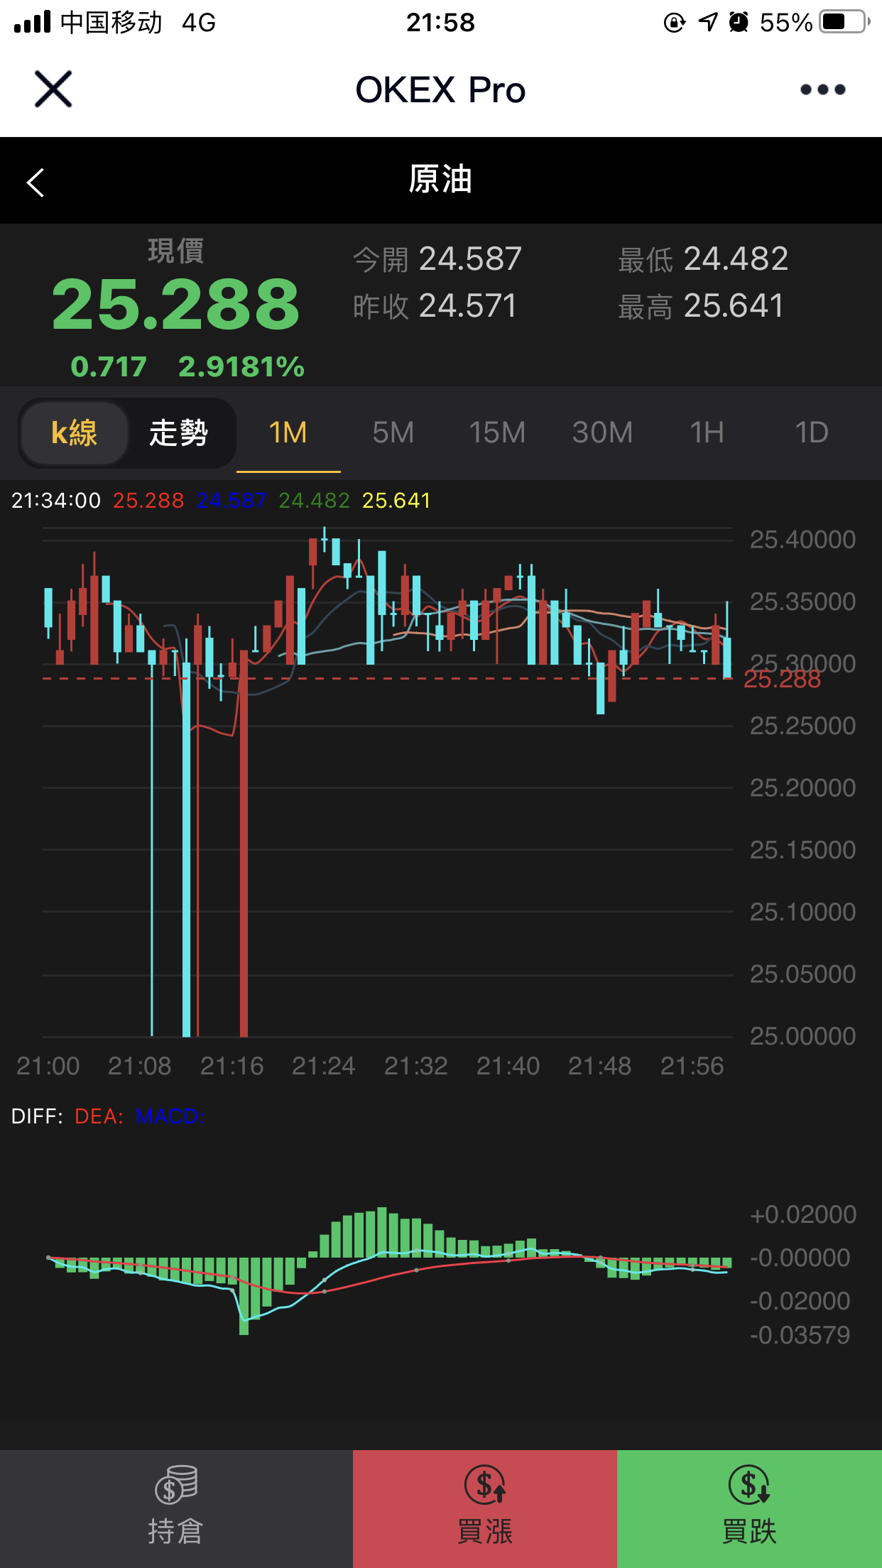Tap the 21:24 time axis label
Viewport: 882px width, 1568px height.
click(x=323, y=1066)
